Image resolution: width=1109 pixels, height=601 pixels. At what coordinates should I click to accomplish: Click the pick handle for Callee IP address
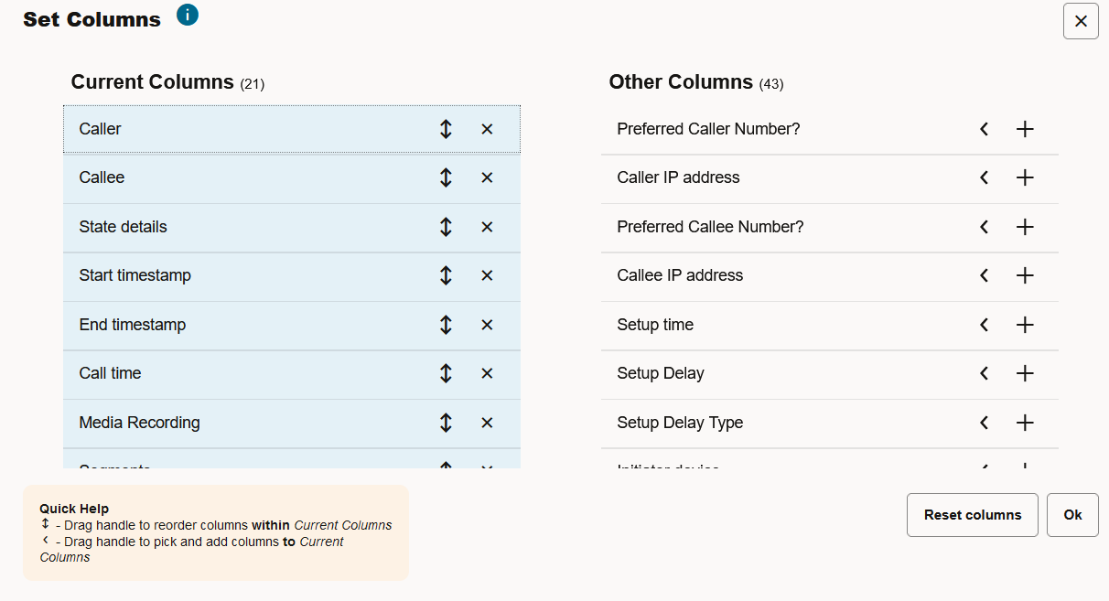[x=984, y=275]
